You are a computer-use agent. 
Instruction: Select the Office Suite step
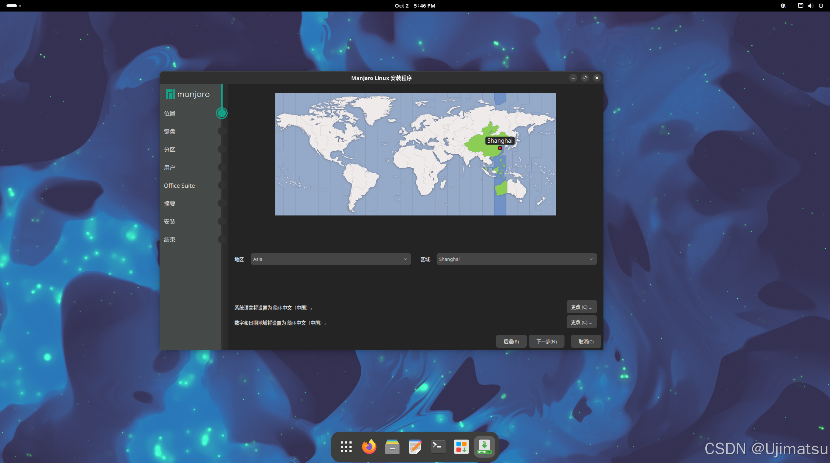[179, 186]
